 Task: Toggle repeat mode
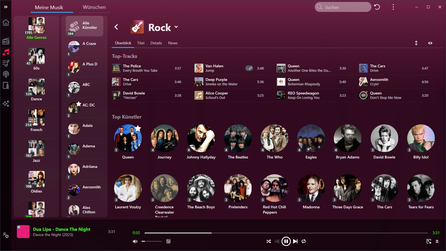(x=304, y=241)
